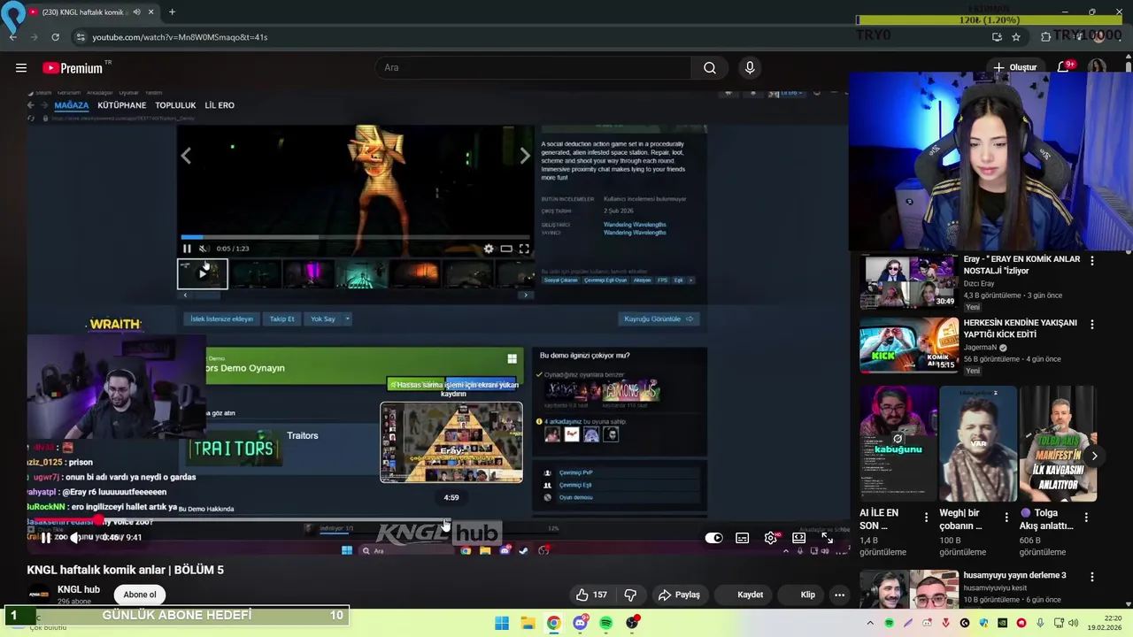
Task: Mute the YouTube video volume
Action: coord(76,537)
